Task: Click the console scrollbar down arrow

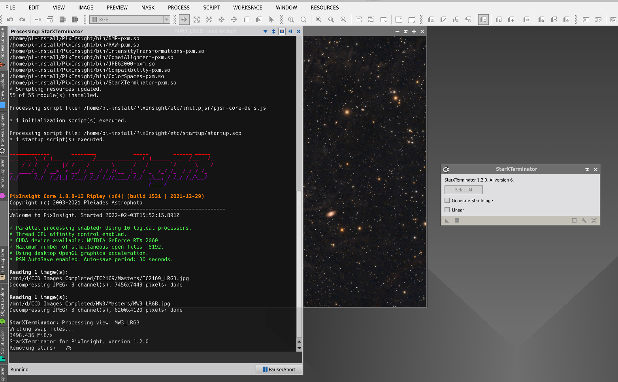Action: [299, 348]
